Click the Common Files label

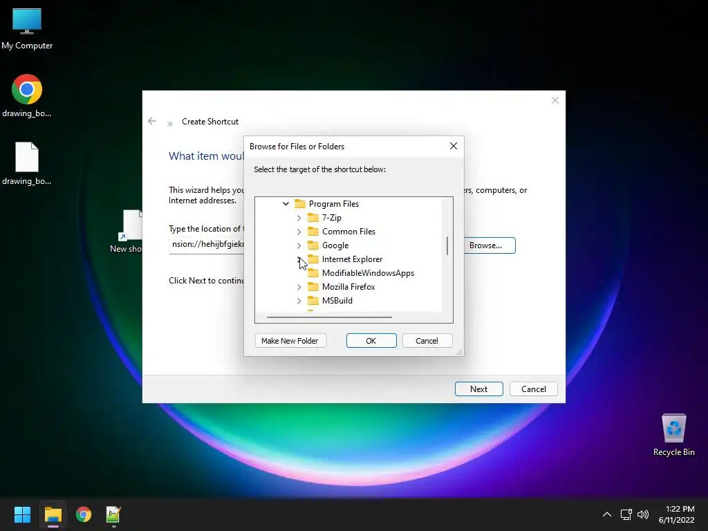(348, 232)
